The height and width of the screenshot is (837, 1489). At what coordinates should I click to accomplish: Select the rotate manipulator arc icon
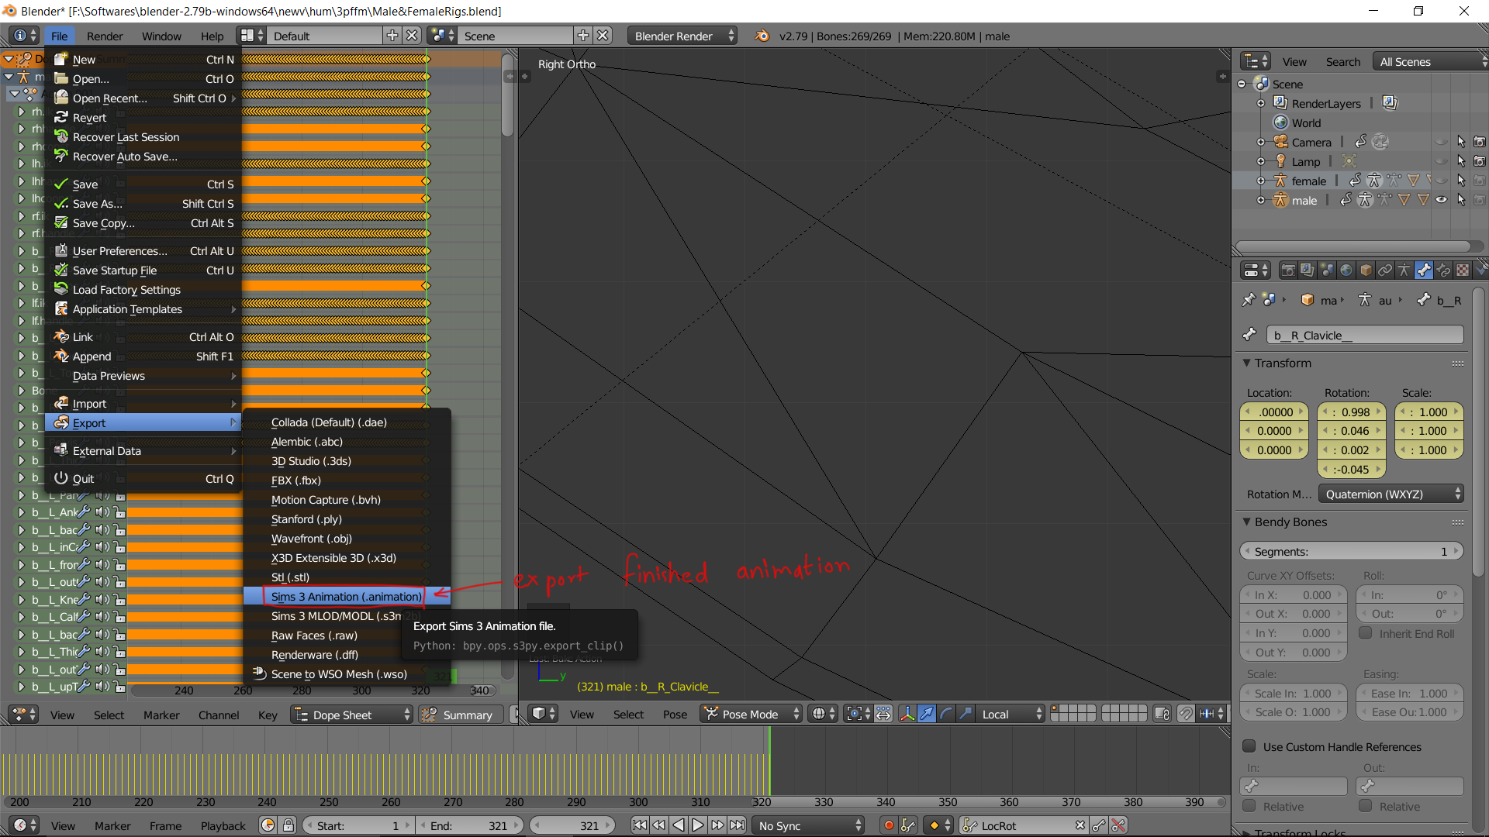point(946,714)
